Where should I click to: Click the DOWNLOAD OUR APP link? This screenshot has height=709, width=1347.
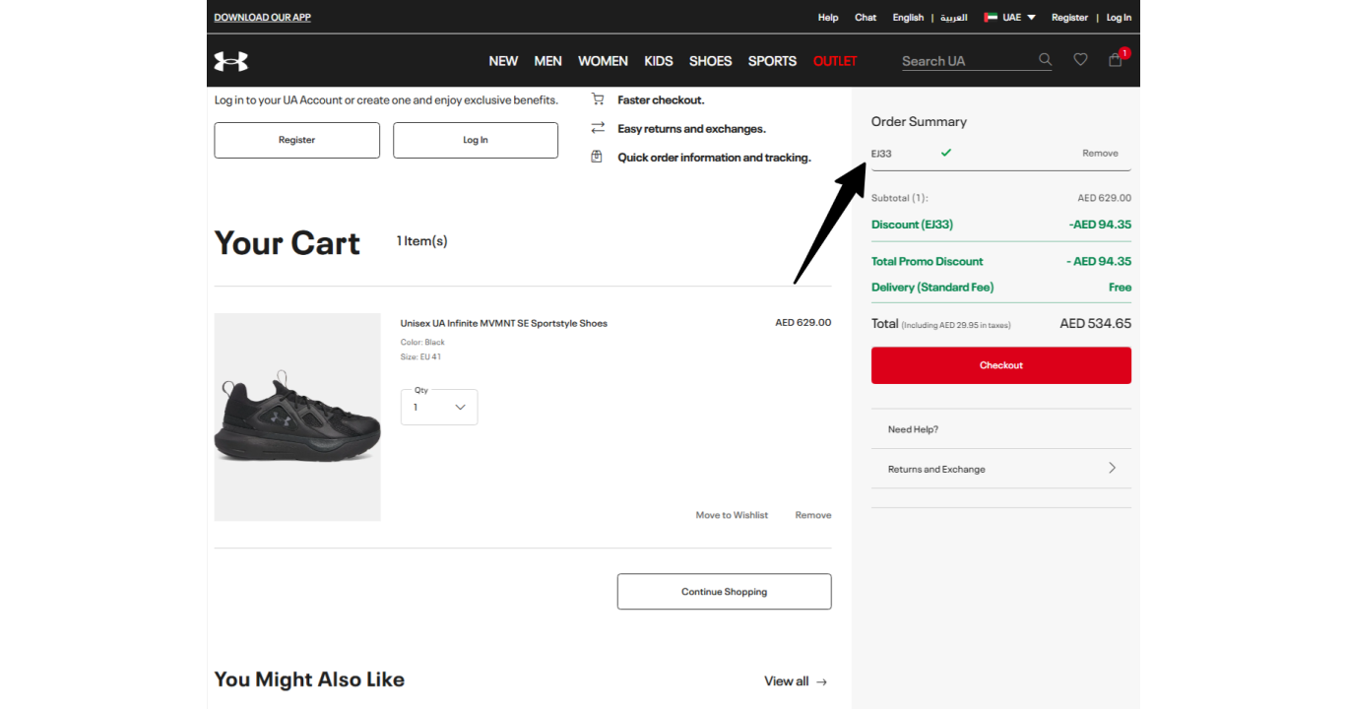(263, 17)
